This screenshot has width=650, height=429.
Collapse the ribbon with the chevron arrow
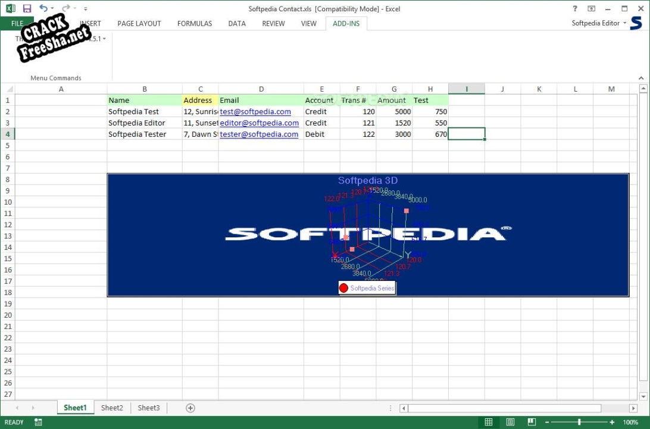click(640, 78)
